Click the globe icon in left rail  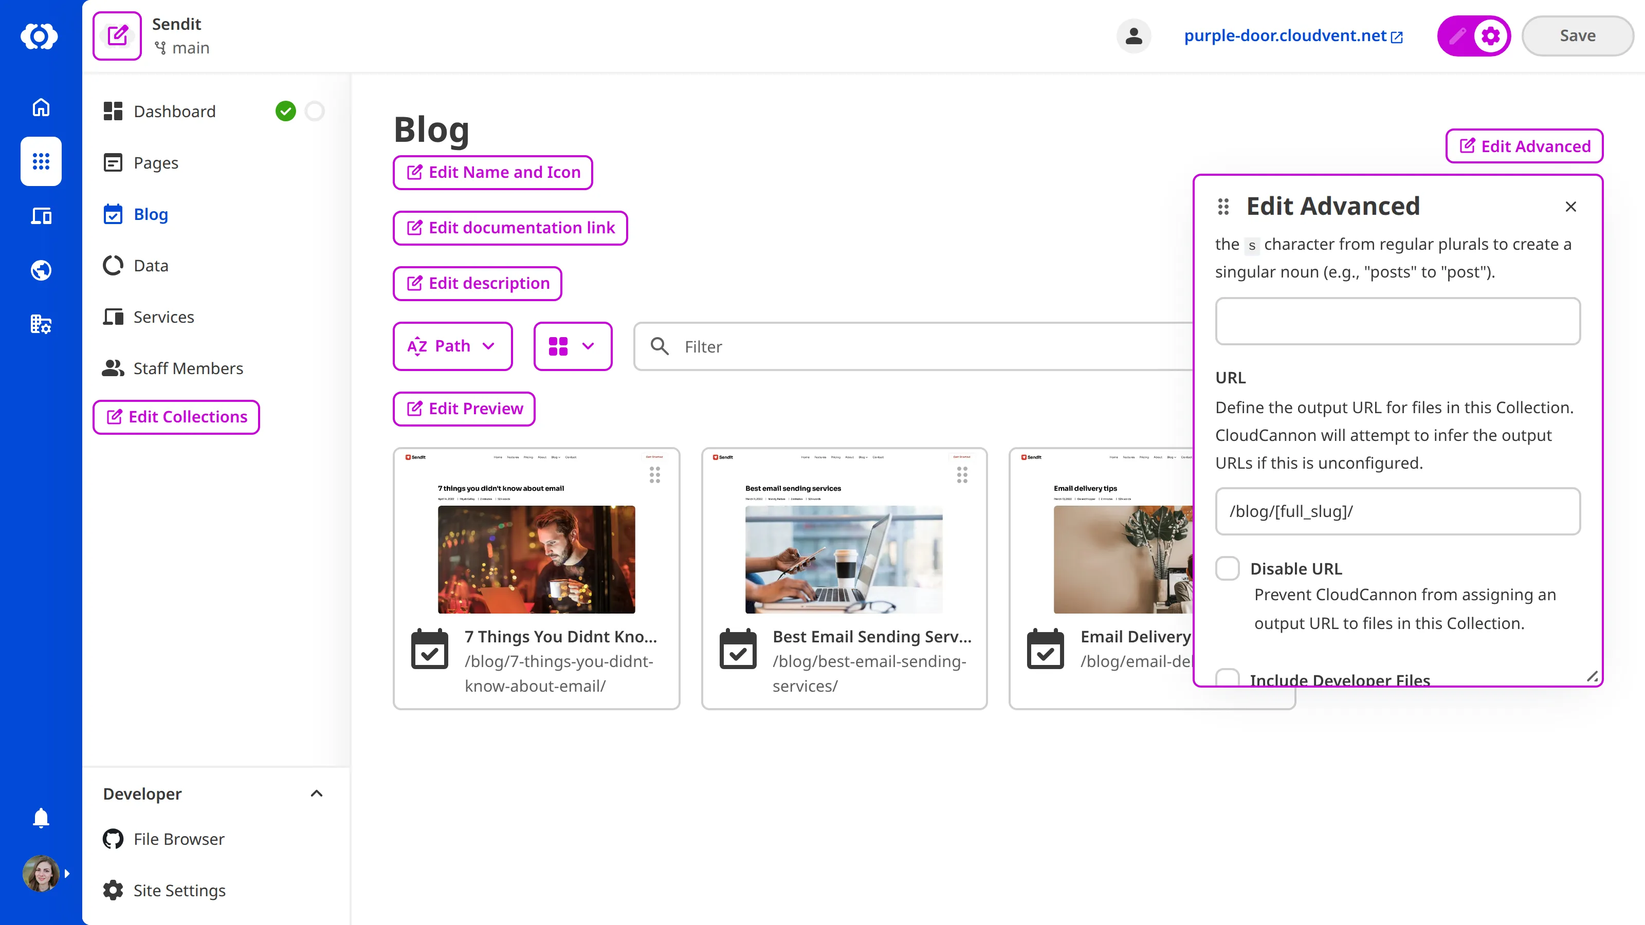[x=41, y=270]
